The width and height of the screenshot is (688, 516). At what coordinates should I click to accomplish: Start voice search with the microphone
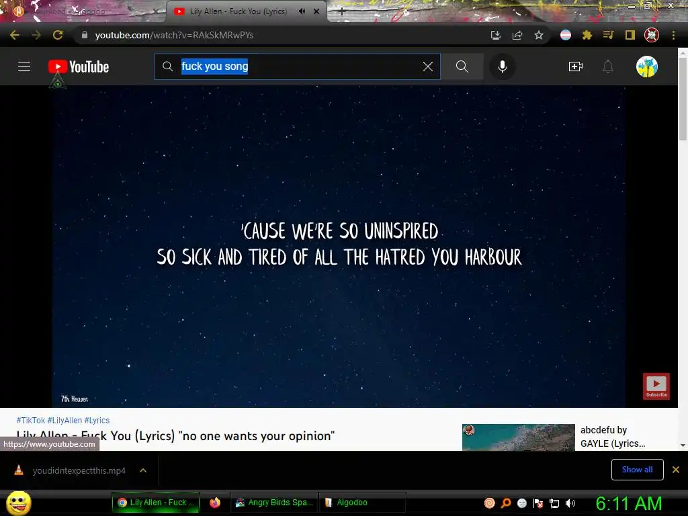[x=503, y=67]
